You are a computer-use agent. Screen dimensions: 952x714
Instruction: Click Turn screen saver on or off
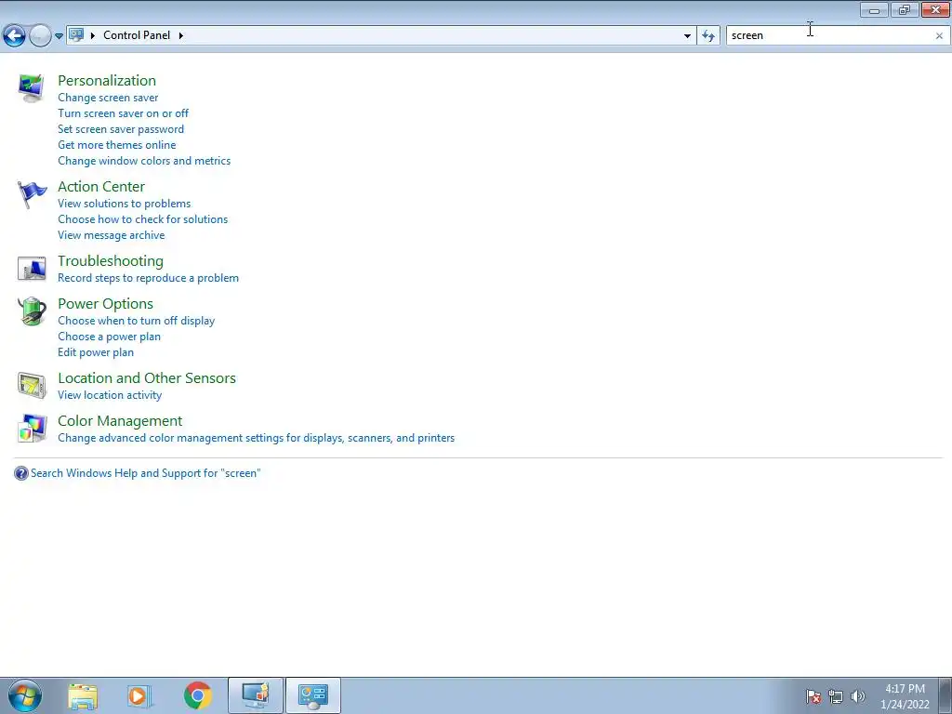124,112
